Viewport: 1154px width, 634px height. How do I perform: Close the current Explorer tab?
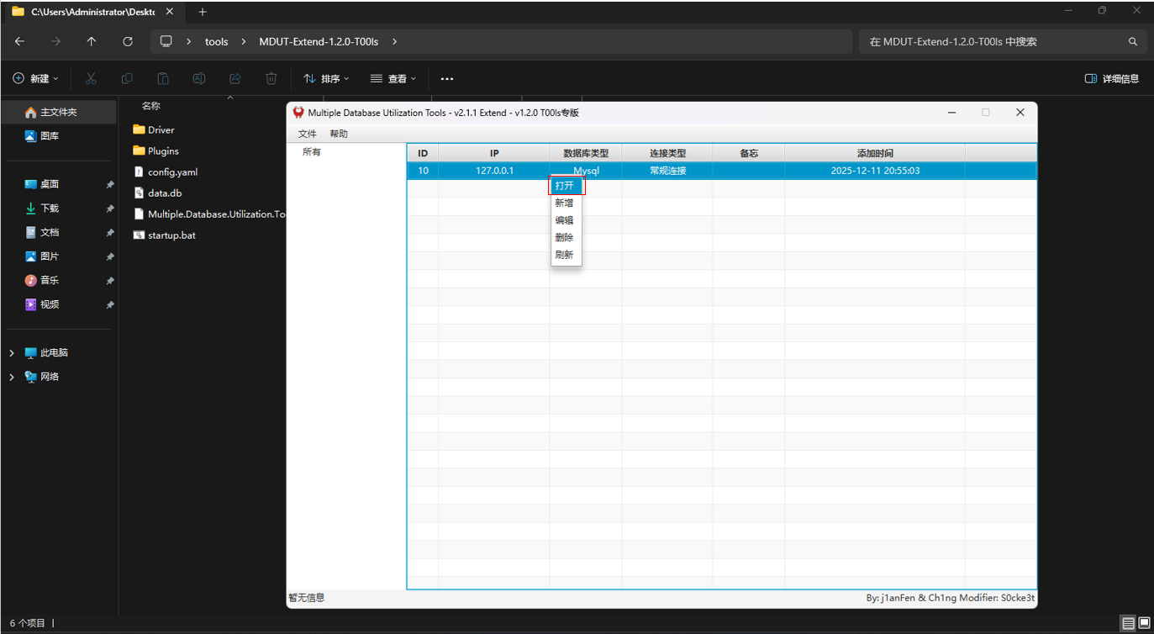[170, 12]
